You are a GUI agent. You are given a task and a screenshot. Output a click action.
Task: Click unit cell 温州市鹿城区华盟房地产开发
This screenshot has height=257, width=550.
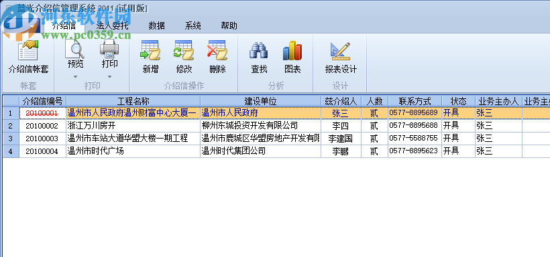(x=261, y=139)
